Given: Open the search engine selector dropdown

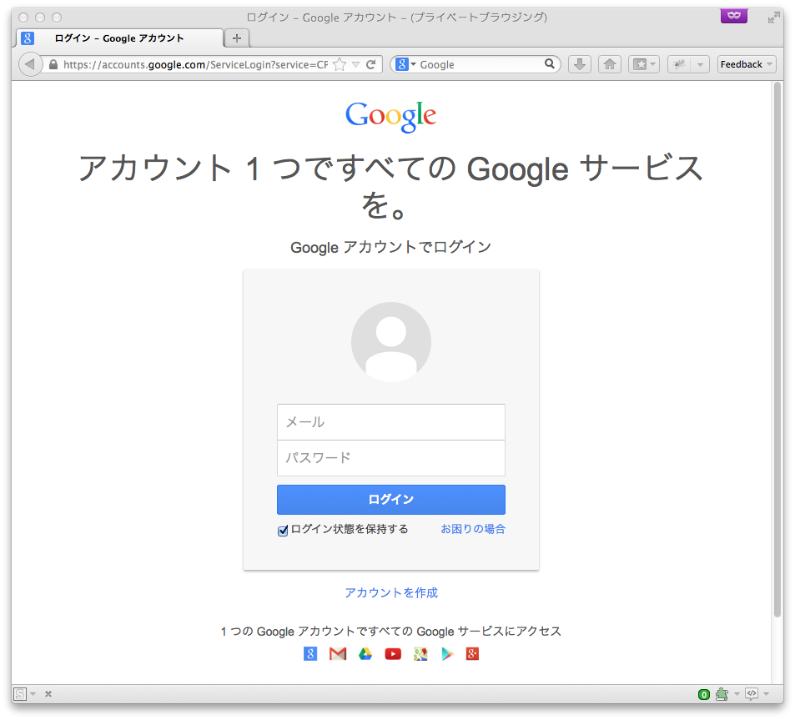Looking at the screenshot, I should tap(405, 64).
